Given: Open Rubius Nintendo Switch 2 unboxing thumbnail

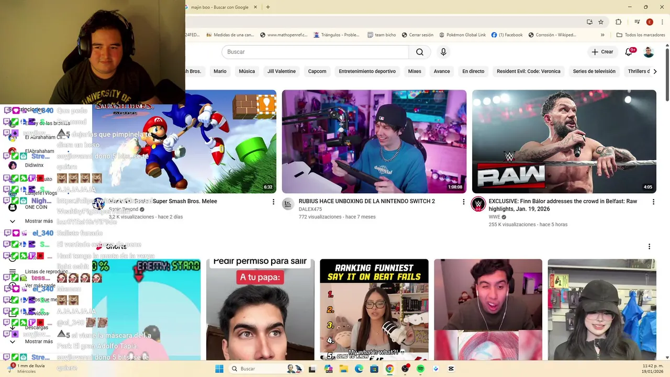Looking at the screenshot, I should tap(374, 141).
